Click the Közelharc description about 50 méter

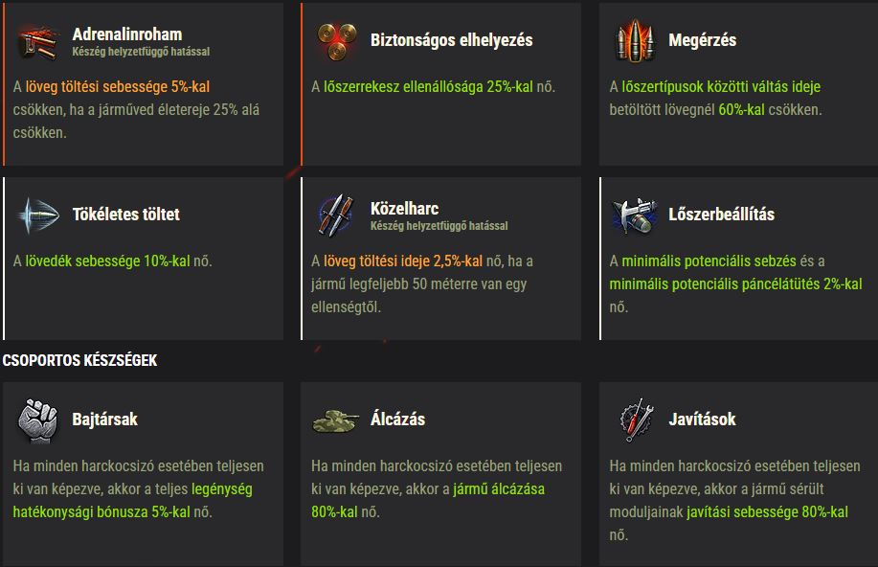tap(422, 284)
